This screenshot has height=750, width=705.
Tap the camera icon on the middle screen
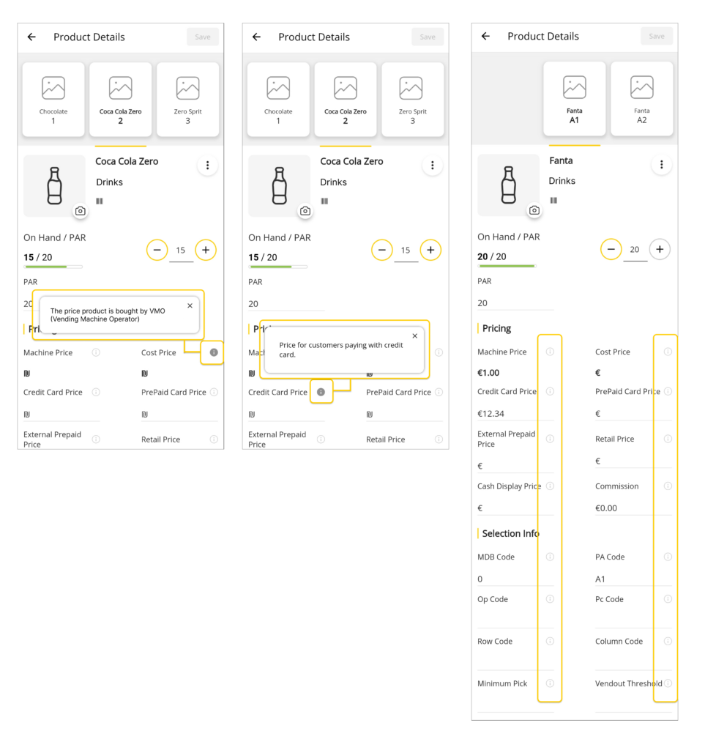305,211
